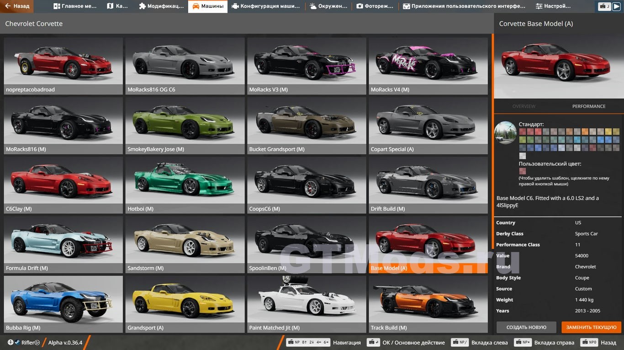Open the Модификации tab
Screen dimensions: 624x350
coord(161,6)
